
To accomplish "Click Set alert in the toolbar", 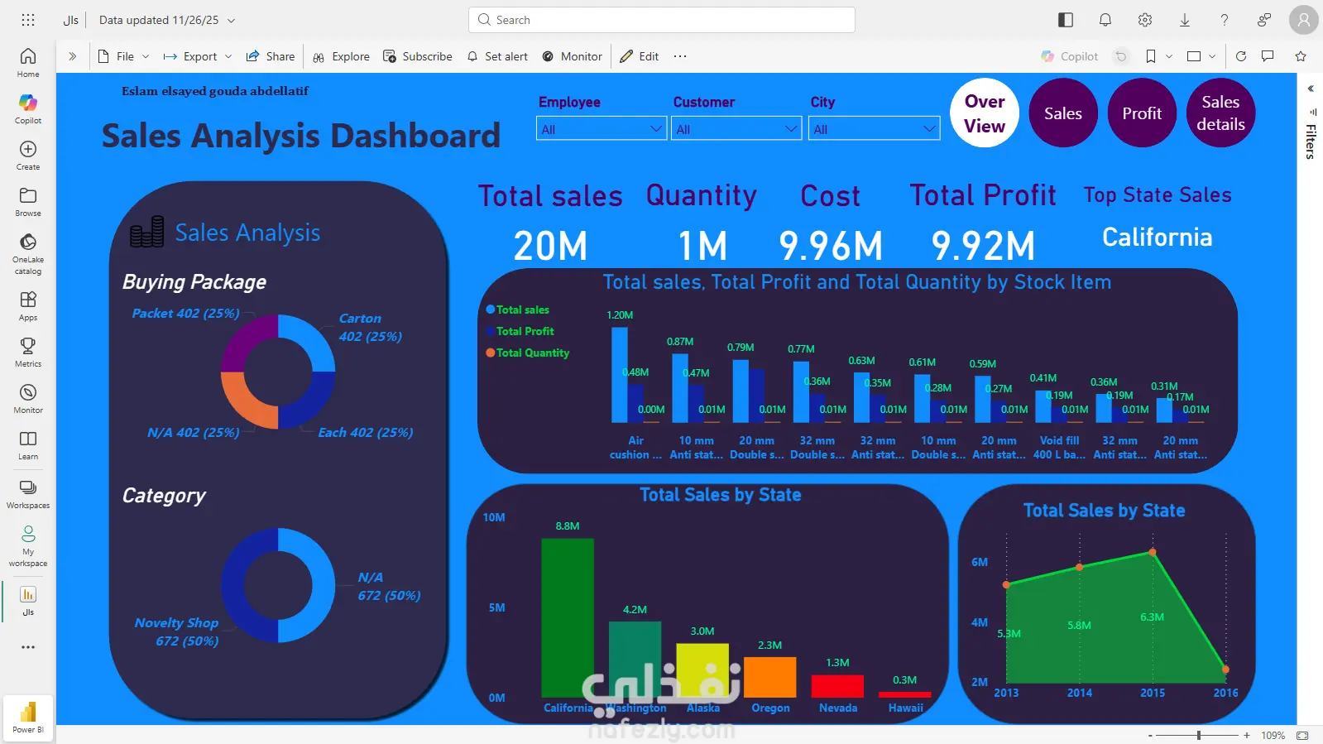I will [497, 56].
